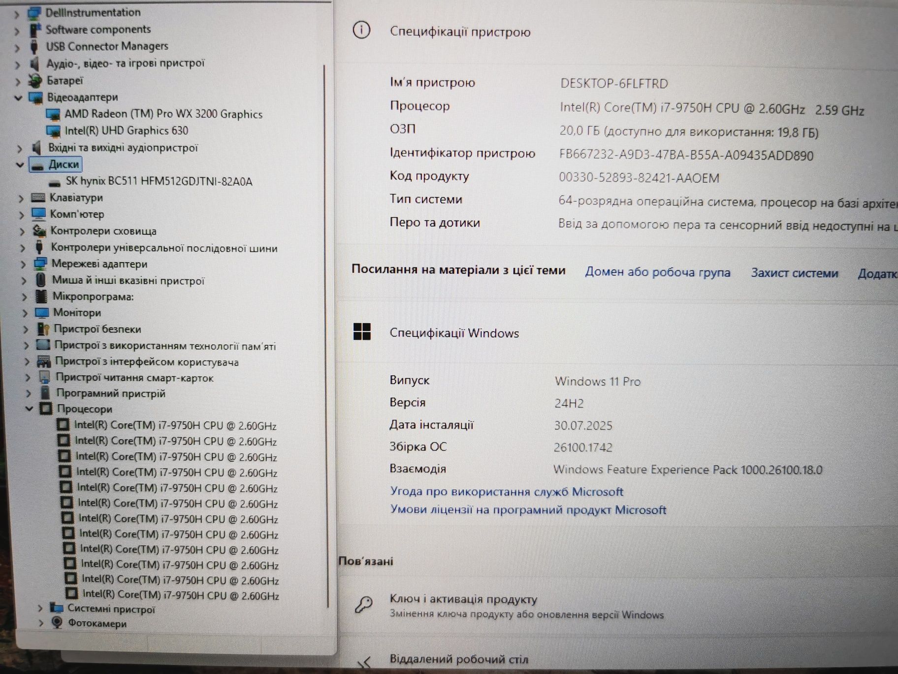Click the Windows logo beside Специфікації Windows
The width and height of the screenshot is (898, 674).
(x=362, y=332)
